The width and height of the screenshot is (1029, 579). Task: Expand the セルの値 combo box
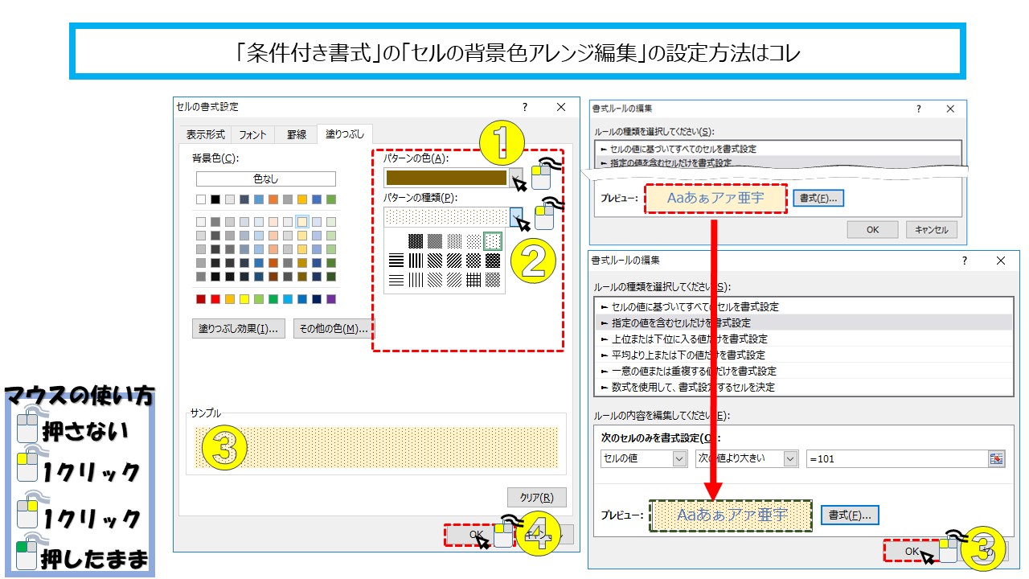click(x=680, y=458)
